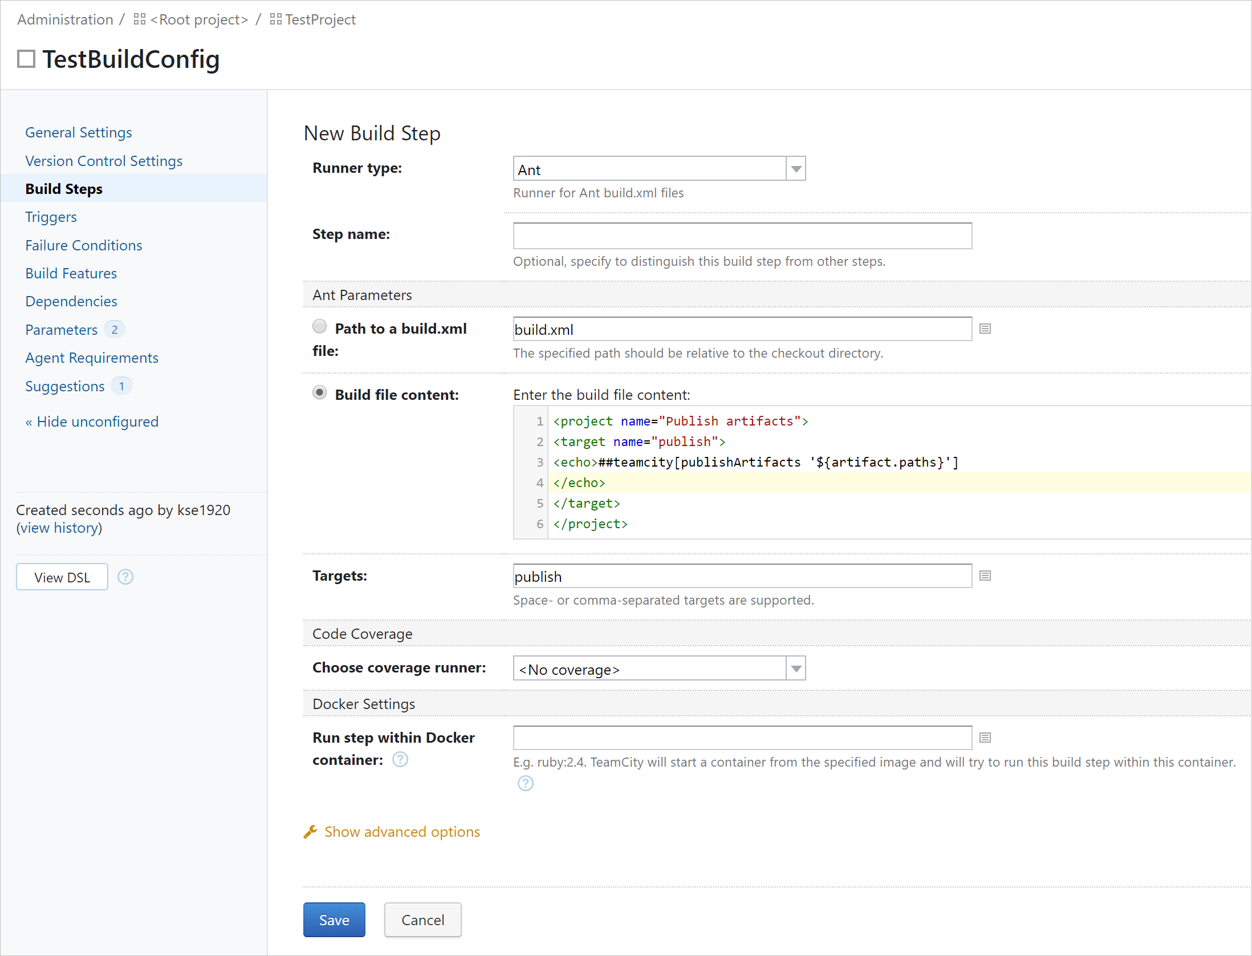Click help icon beside Docker container label

(x=400, y=760)
